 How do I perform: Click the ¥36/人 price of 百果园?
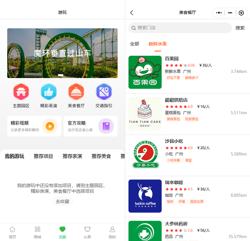(206, 65)
